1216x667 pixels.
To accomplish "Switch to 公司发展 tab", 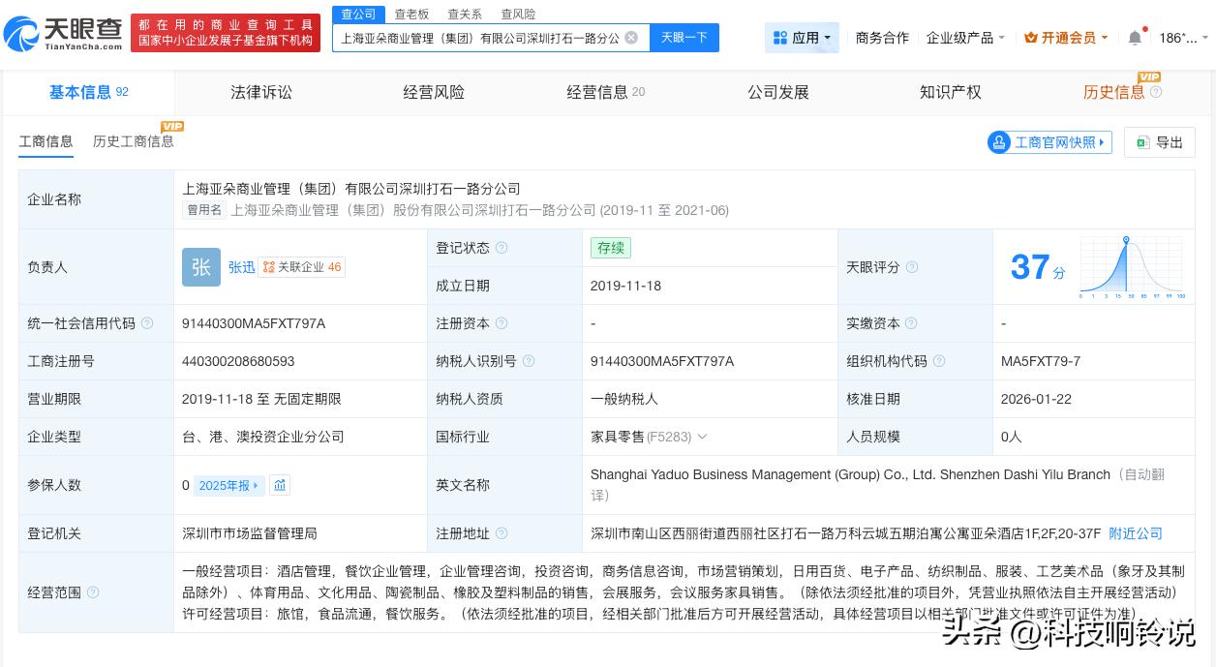I will pos(778,92).
